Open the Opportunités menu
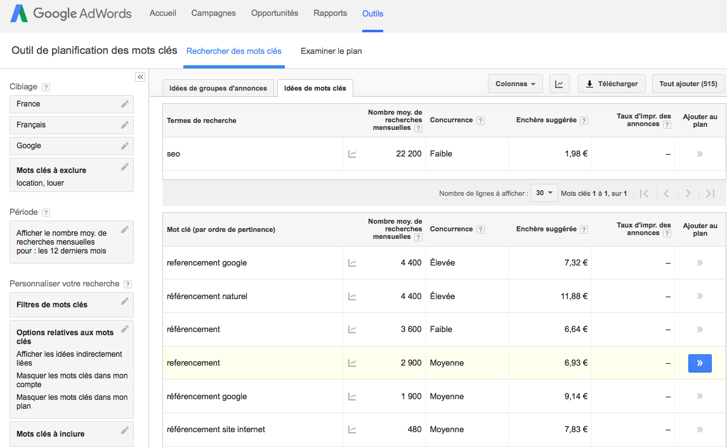 click(275, 13)
